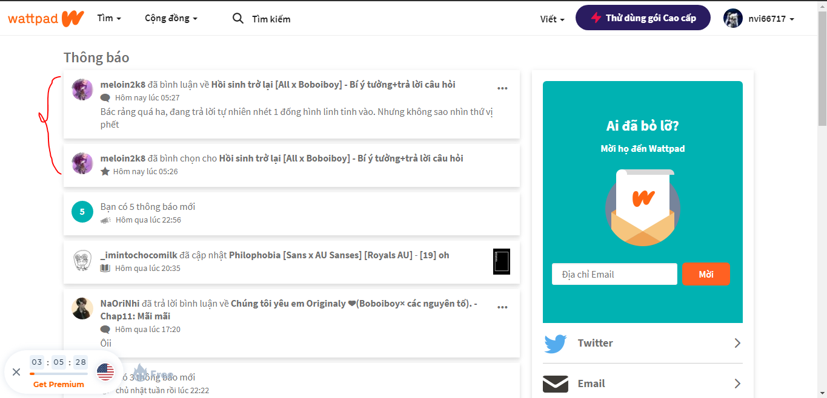
Task: Click the teal 5 notifications badge
Action: 82,212
